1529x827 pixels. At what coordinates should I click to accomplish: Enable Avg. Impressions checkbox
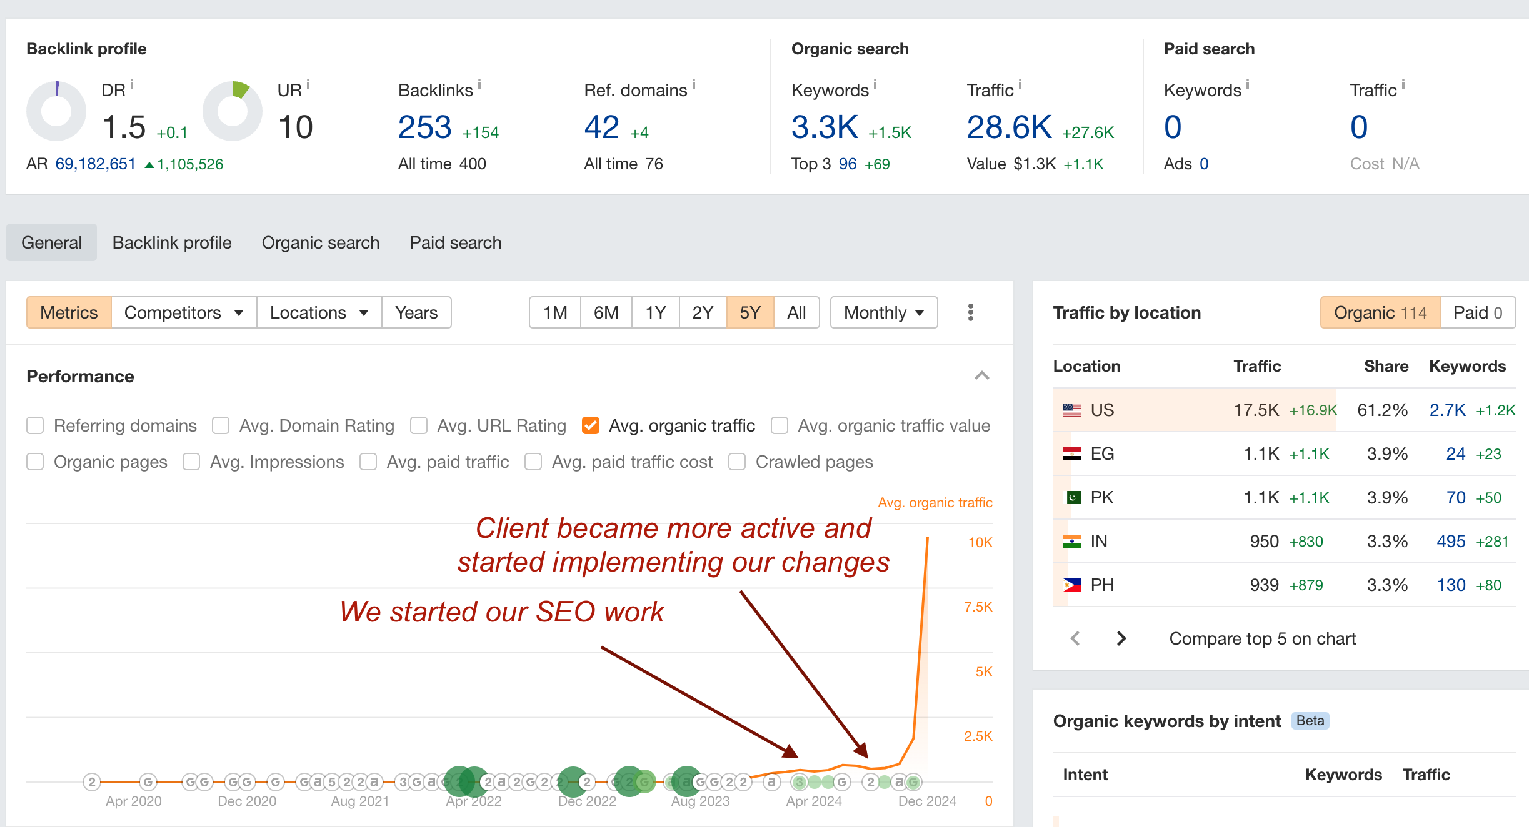click(191, 462)
